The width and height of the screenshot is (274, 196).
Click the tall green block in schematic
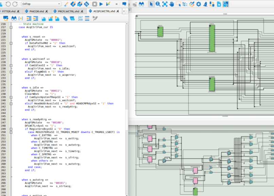212,38
